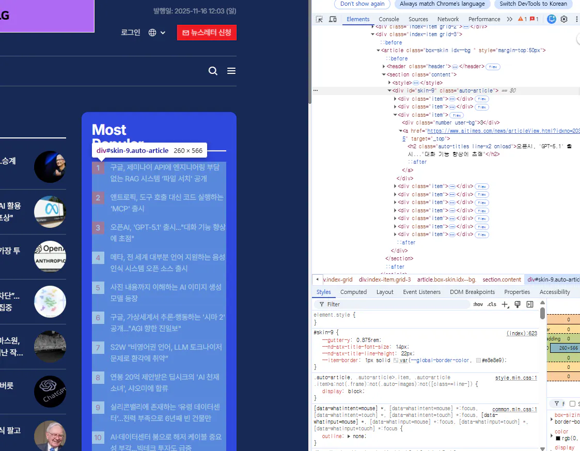
Task: Open the DevTools kebab menu
Action: pyautogui.click(x=577, y=19)
